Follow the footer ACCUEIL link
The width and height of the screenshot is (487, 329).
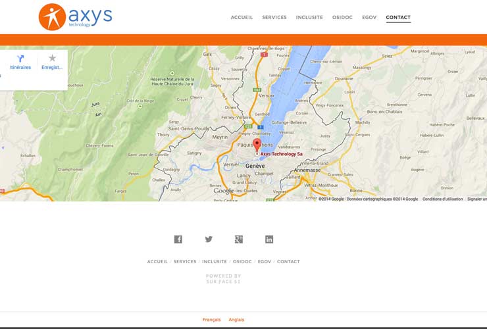tap(157, 262)
